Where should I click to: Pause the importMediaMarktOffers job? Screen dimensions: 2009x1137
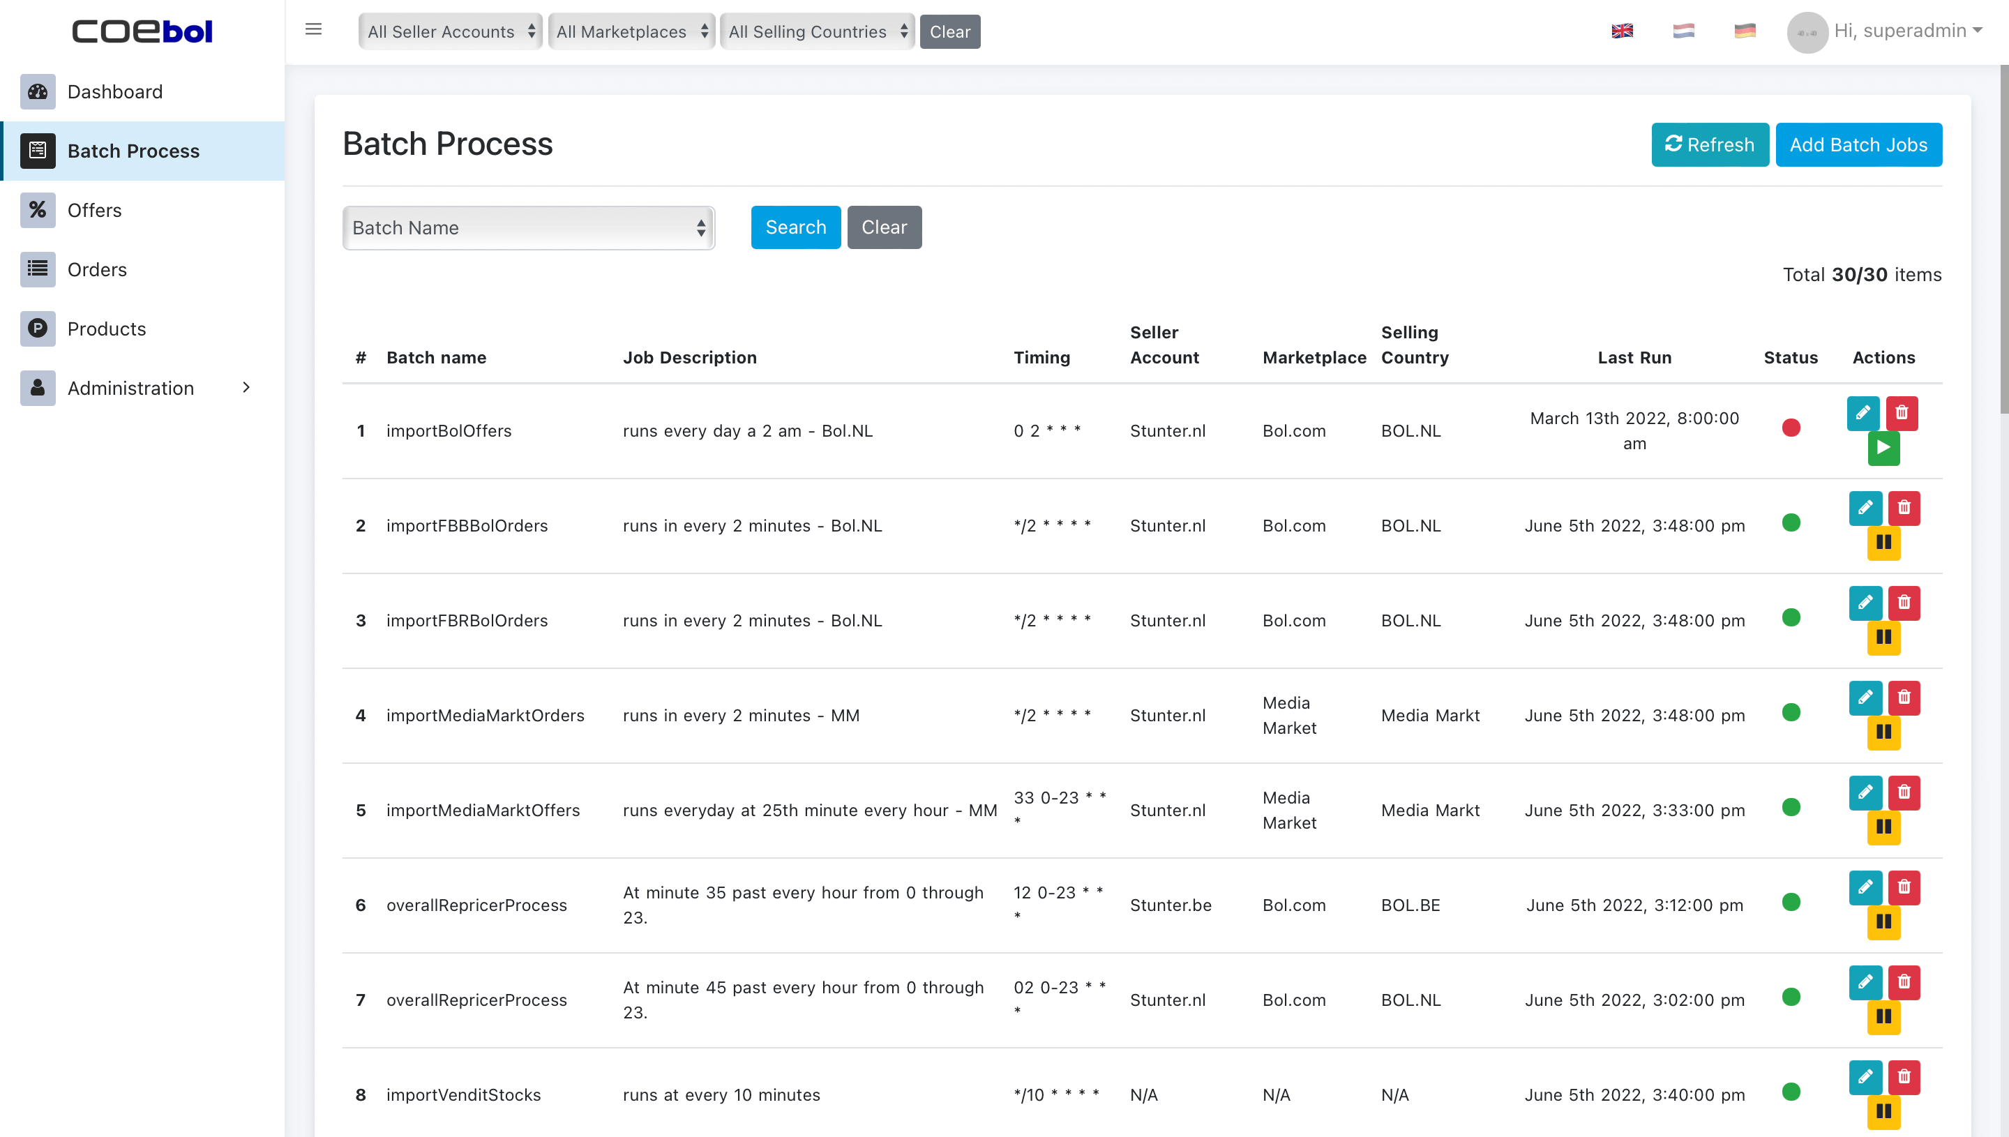(1883, 828)
